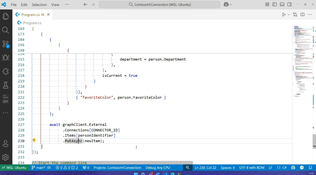The width and height of the screenshot is (316, 175).
Task: Open Copilot status icon in status bar
Action: click(x=293, y=168)
